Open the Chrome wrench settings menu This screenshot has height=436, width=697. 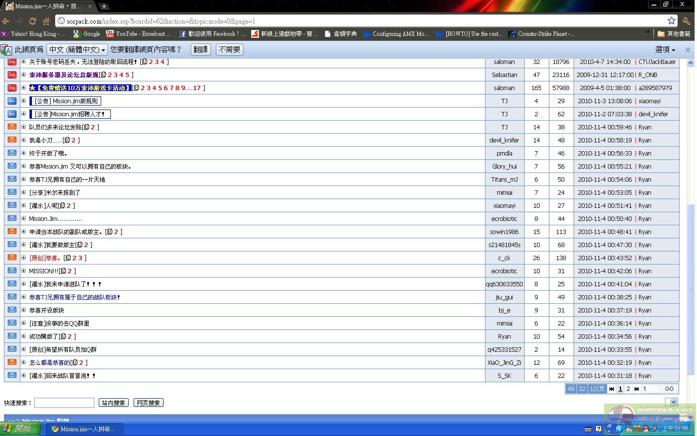[686, 21]
